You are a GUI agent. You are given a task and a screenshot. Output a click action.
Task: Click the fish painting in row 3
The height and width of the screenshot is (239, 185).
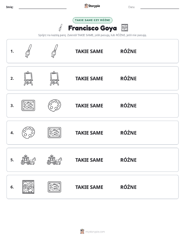[x=28, y=105]
